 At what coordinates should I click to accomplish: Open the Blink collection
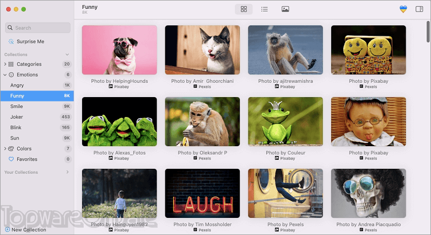pos(37,127)
